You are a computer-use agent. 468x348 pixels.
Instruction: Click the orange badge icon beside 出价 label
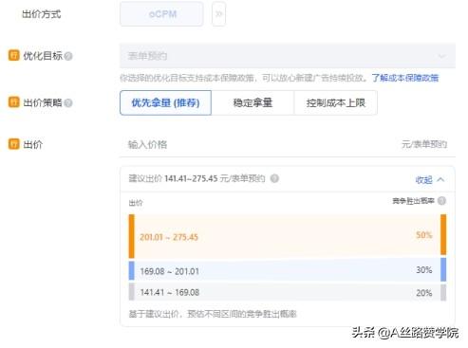[x=14, y=144]
